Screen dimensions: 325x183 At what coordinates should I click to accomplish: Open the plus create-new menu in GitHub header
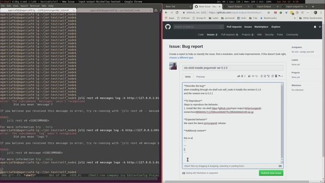coord(320,27)
